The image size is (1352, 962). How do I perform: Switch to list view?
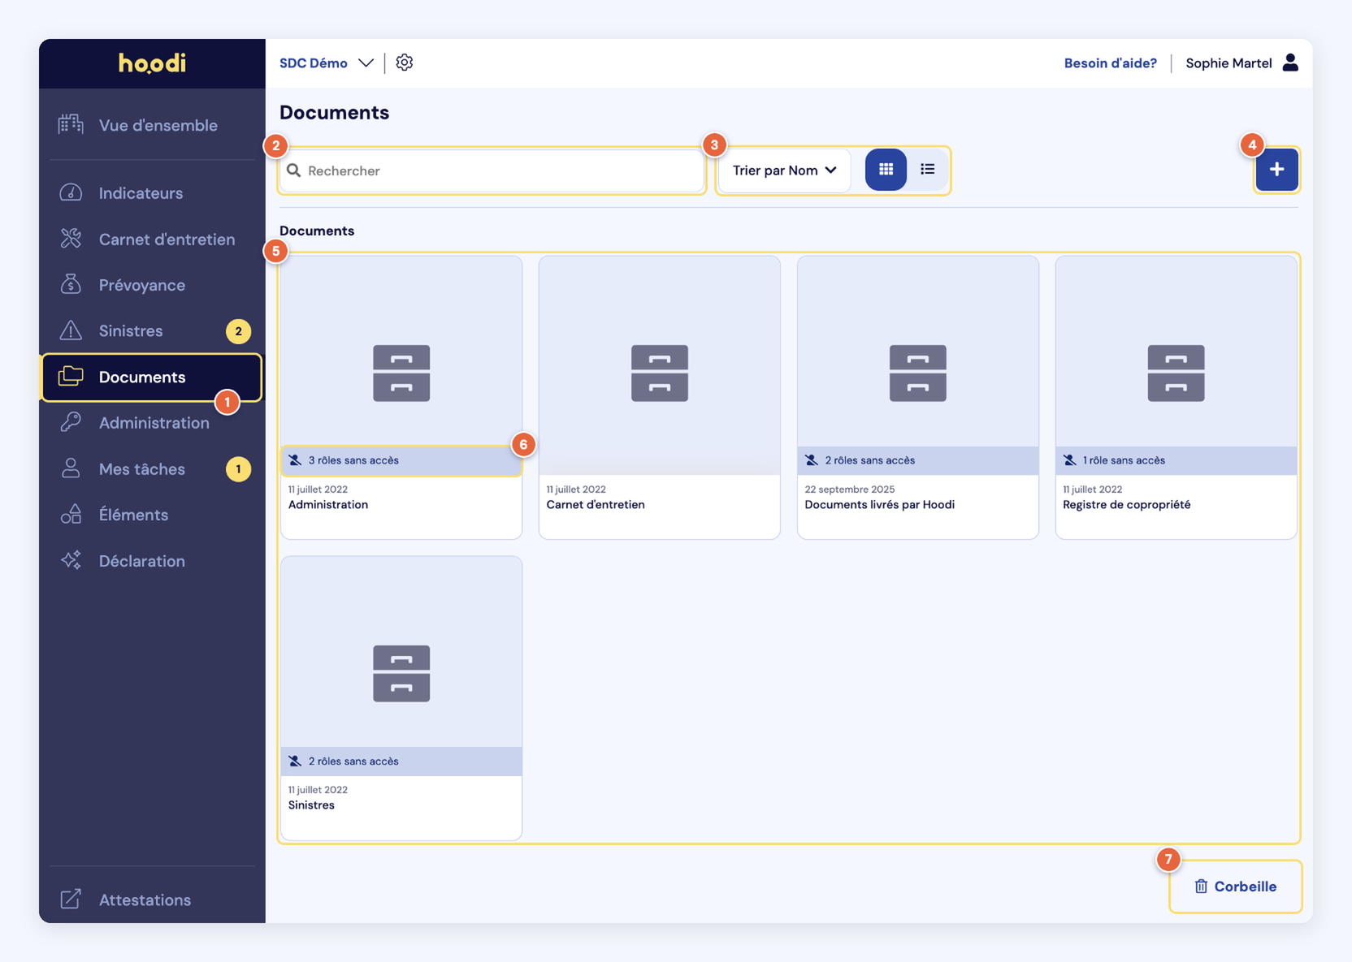(x=927, y=170)
